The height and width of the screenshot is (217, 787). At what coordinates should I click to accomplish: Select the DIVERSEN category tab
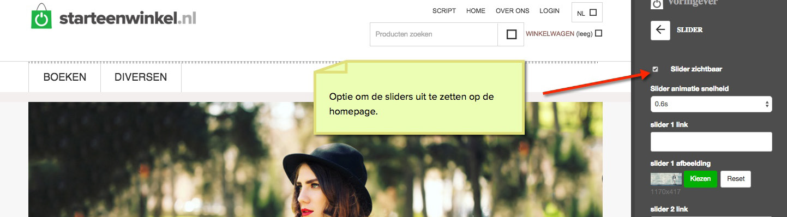(141, 77)
